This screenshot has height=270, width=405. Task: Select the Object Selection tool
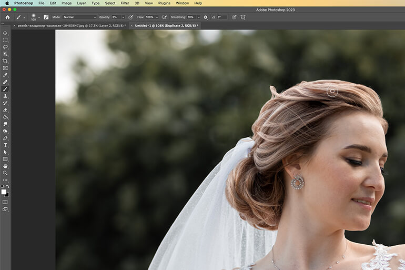click(x=5, y=54)
